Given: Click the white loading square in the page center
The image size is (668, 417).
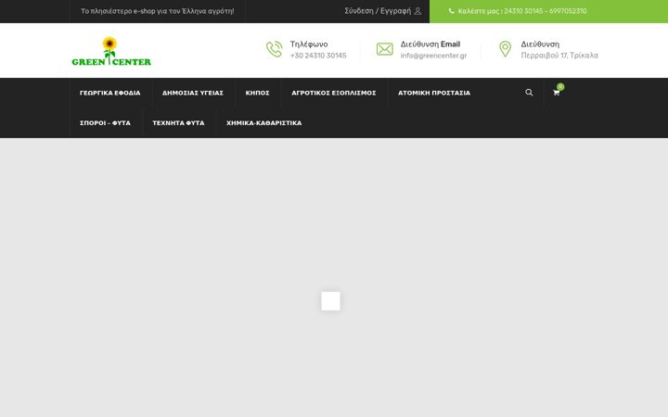Looking at the screenshot, I should [x=330, y=301].
